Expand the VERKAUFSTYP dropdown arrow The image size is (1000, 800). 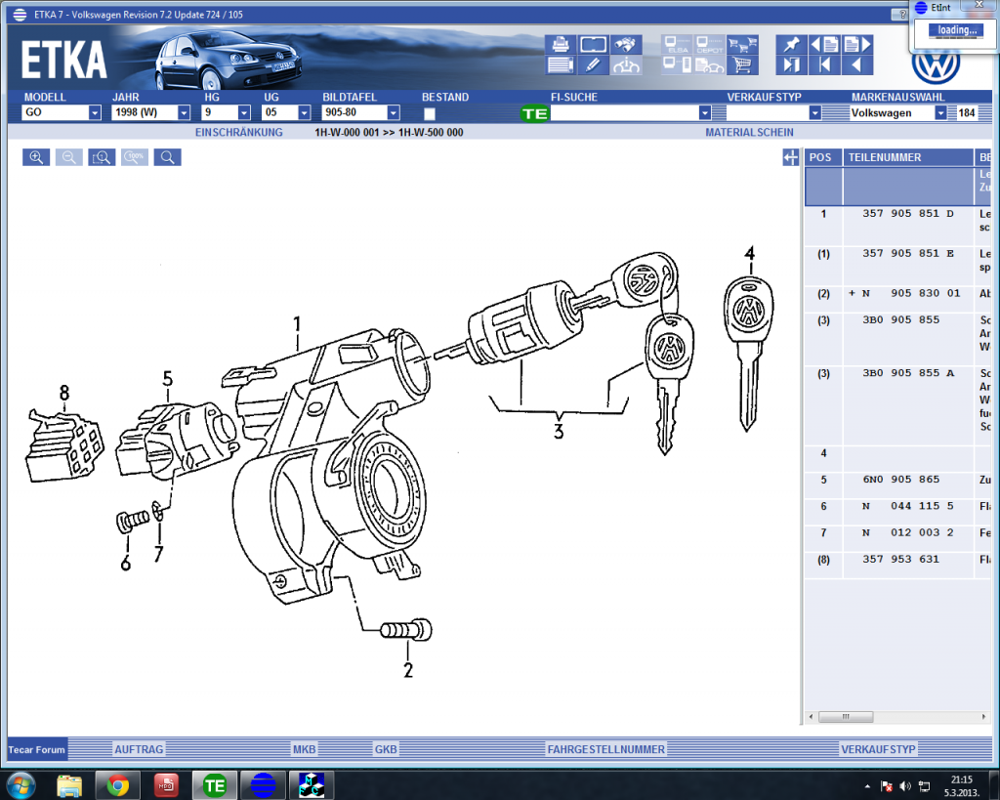pyautogui.click(x=814, y=113)
